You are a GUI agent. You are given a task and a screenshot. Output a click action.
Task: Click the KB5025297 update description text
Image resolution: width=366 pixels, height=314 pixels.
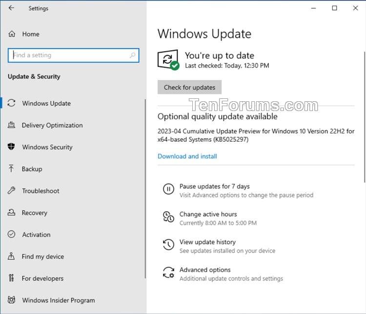[256, 135]
